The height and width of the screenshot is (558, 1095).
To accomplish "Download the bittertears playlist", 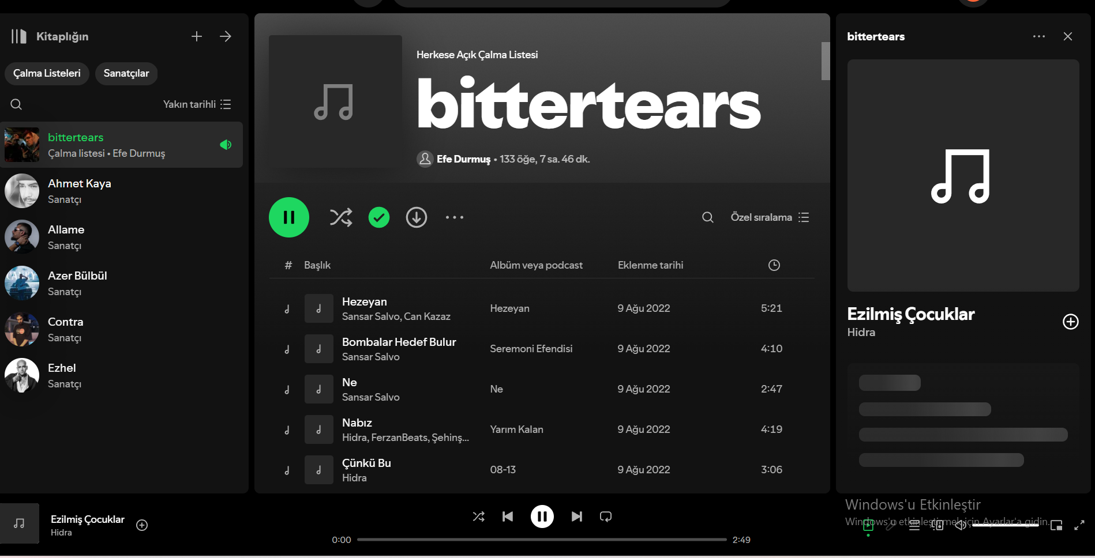I will pyautogui.click(x=417, y=217).
